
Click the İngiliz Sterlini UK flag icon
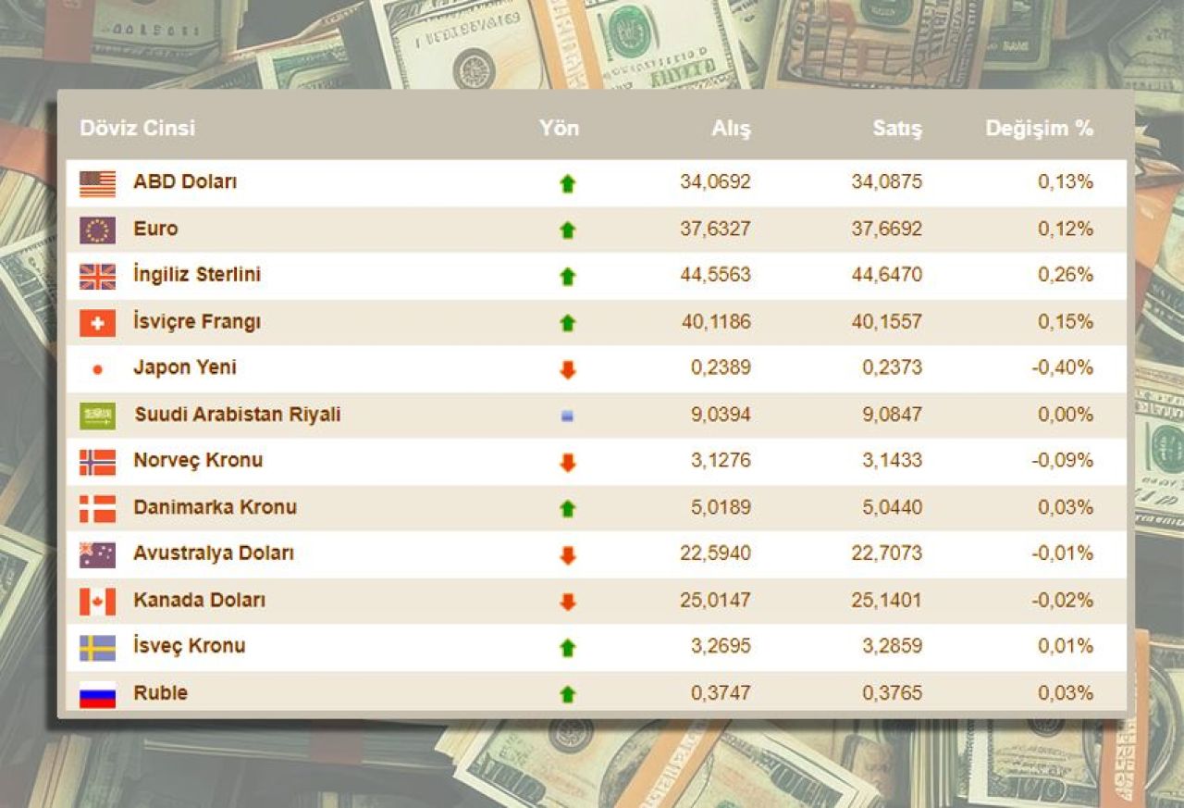[x=97, y=277]
